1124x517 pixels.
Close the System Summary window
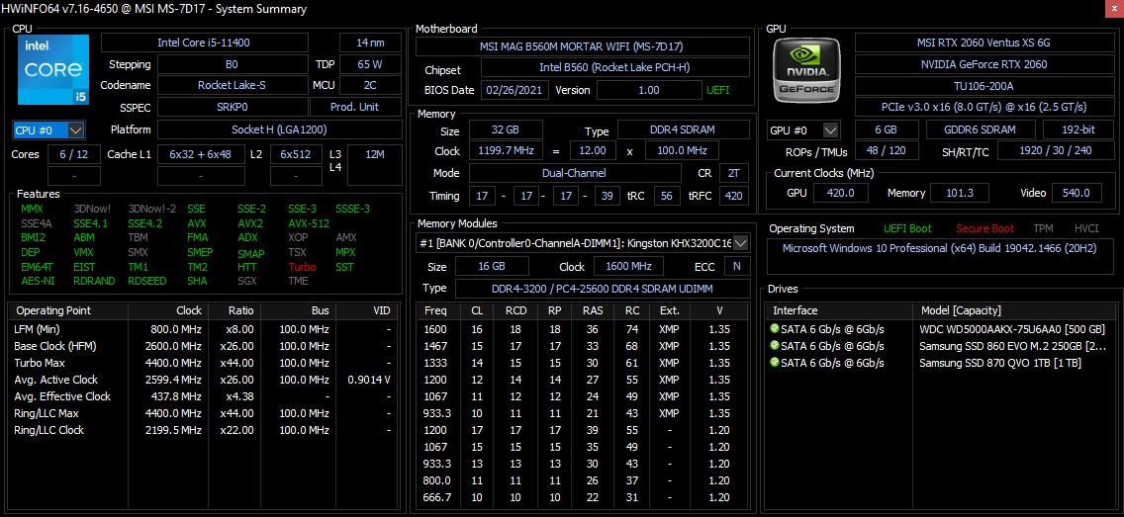coord(1106,9)
